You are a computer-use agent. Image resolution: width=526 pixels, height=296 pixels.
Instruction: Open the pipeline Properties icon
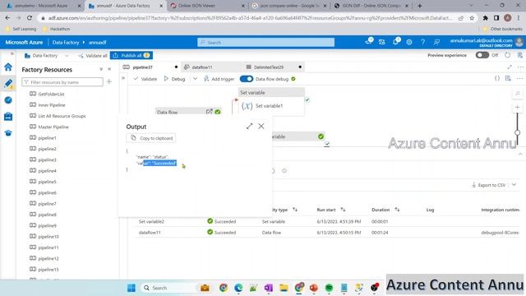click(x=508, y=79)
